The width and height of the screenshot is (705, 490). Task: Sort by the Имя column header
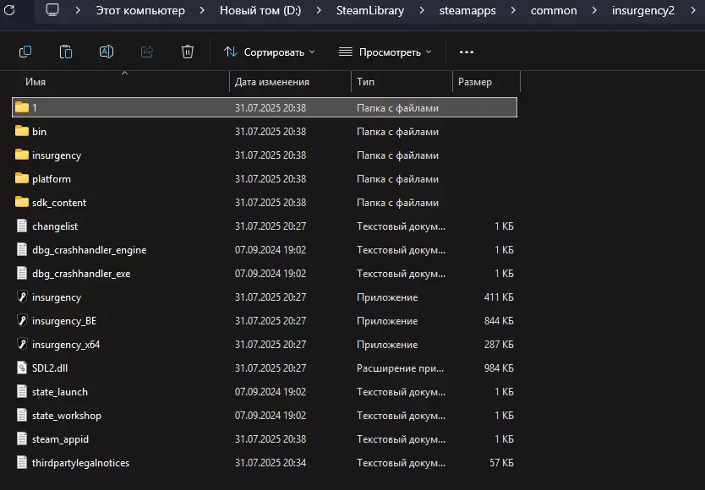36,82
